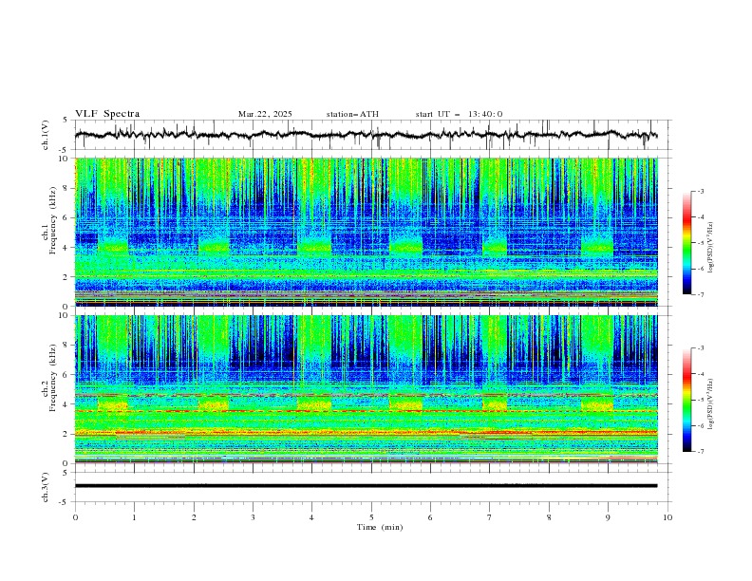This screenshot has height=581, width=752.
Task: Click the 0 tick on Time axis
Action: click(x=75, y=517)
